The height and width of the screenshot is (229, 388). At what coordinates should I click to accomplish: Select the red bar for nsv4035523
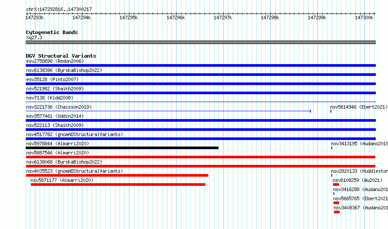tap(117, 175)
